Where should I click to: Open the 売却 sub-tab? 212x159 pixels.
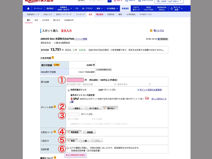[x=36, y=20]
